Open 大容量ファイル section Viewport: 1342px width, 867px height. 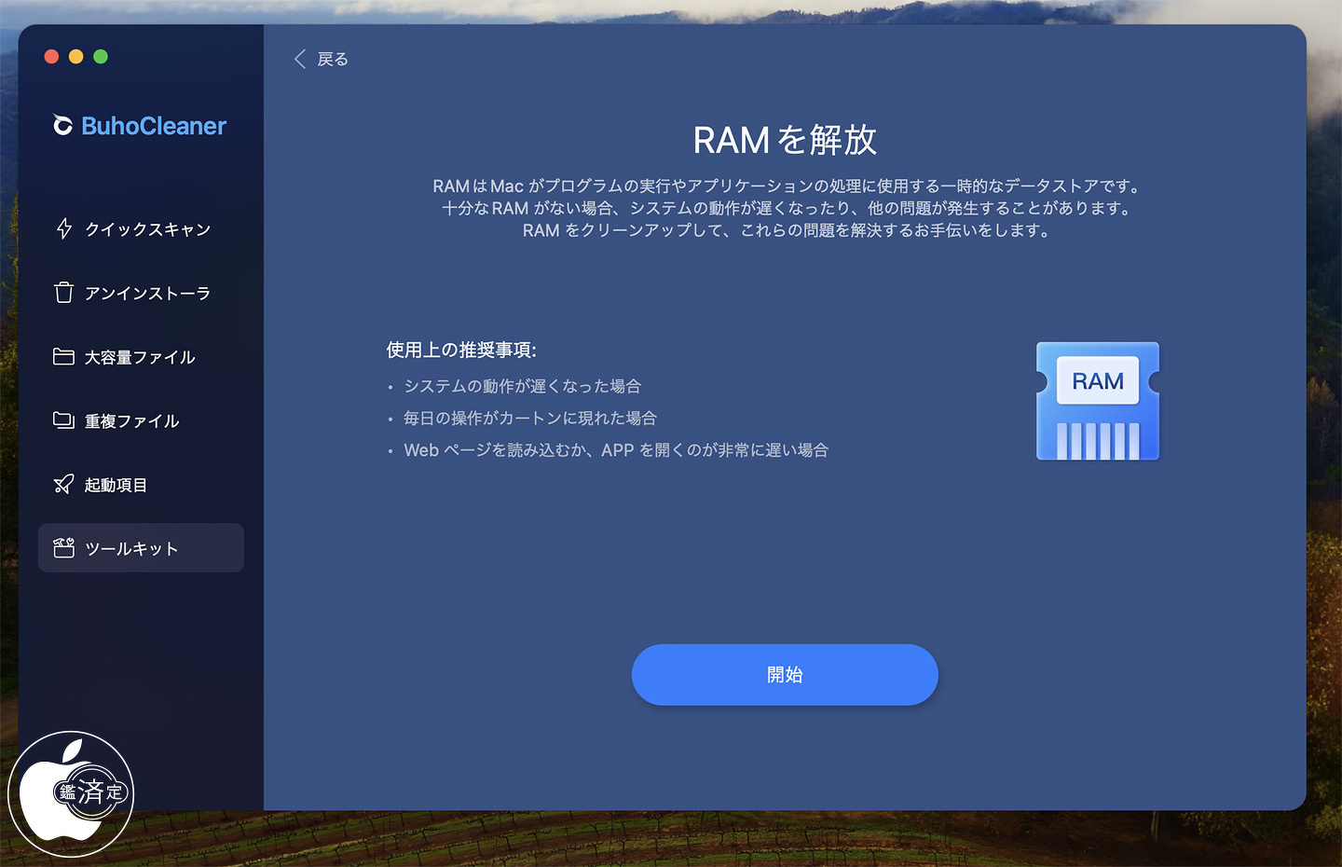click(x=141, y=356)
